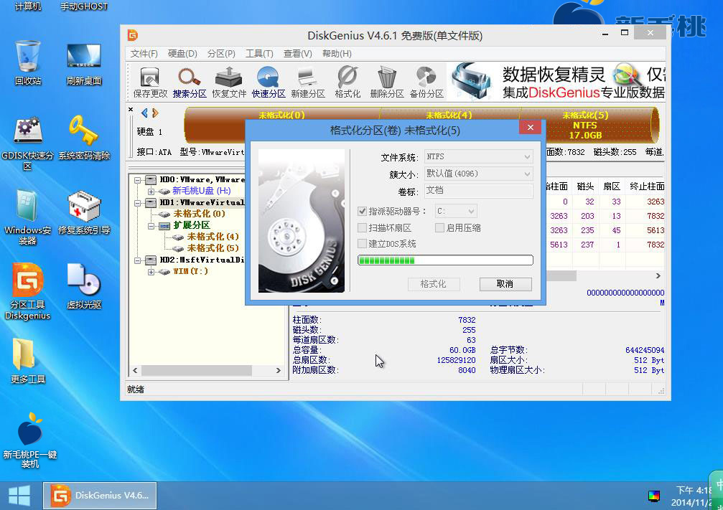
Task: Click the 未格式化(5) NTFS 17.0GB segment
Action: click(x=588, y=125)
